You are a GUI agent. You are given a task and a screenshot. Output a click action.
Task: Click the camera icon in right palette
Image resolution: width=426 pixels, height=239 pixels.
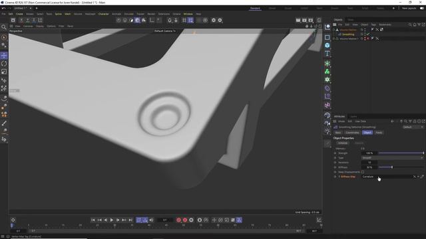coord(327,123)
